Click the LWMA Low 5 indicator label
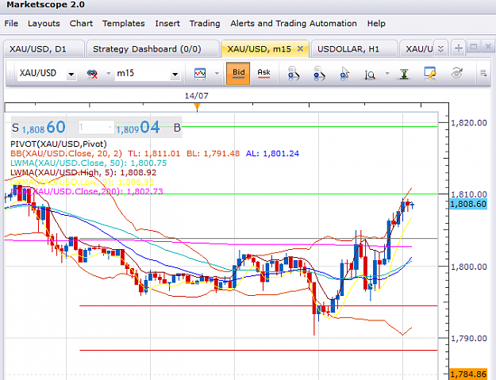 pyautogui.click(x=83, y=182)
